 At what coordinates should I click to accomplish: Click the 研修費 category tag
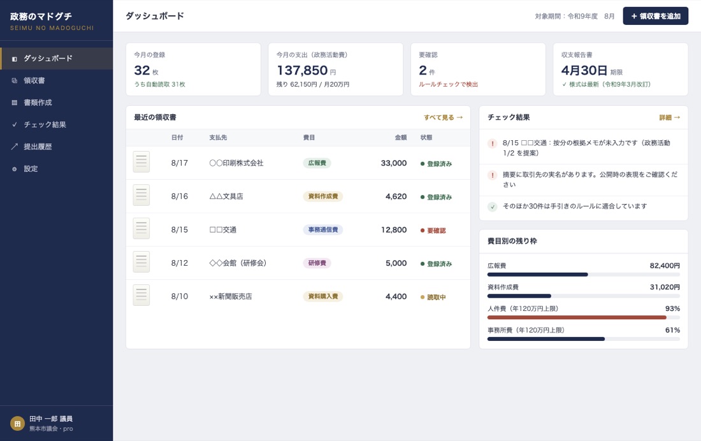(317, 263)
